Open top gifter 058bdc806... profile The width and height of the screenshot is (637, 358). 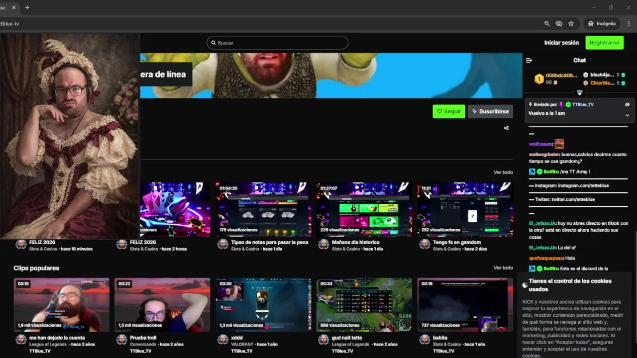click(562, 76)
